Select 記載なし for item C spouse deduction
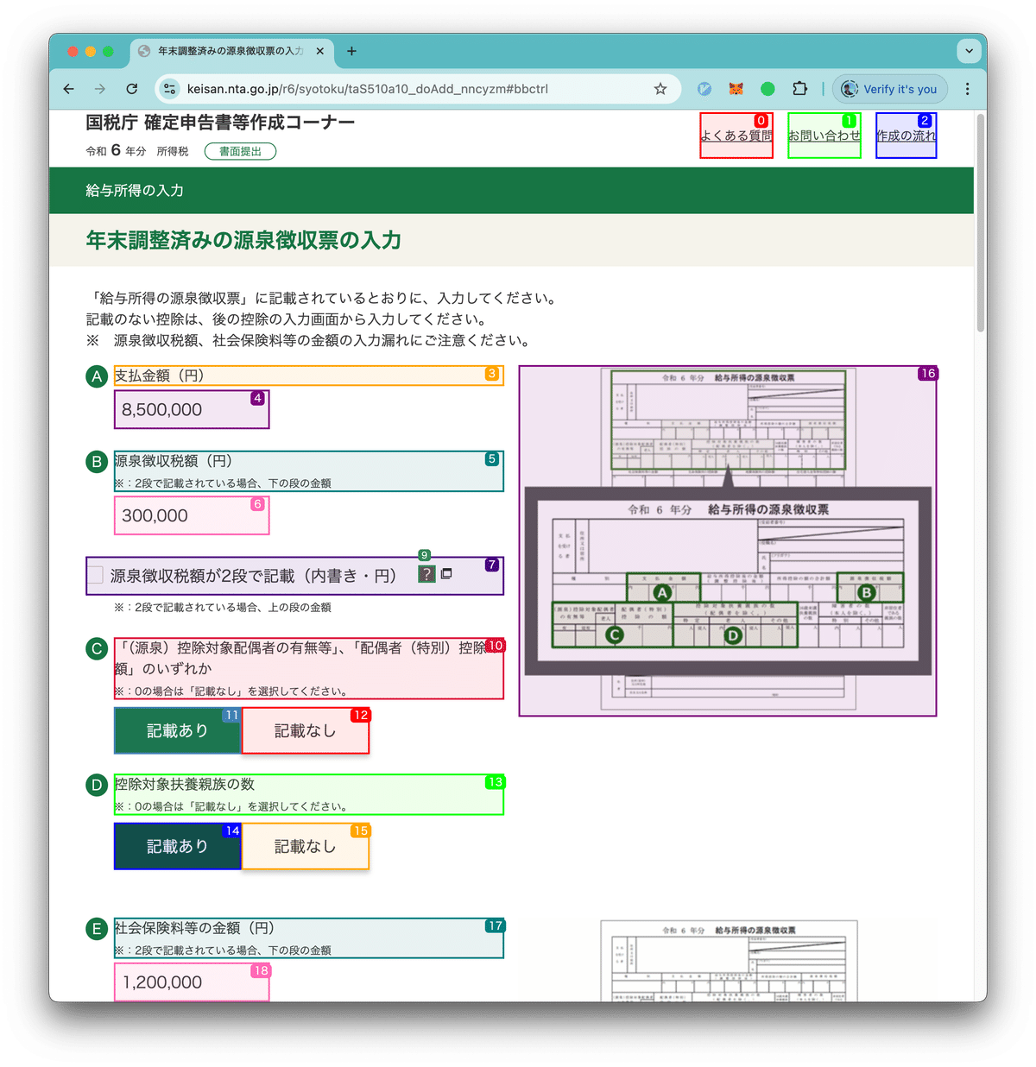This screenshot has height=1067, width=1036. pyautogui.click(x=306, y=731)
